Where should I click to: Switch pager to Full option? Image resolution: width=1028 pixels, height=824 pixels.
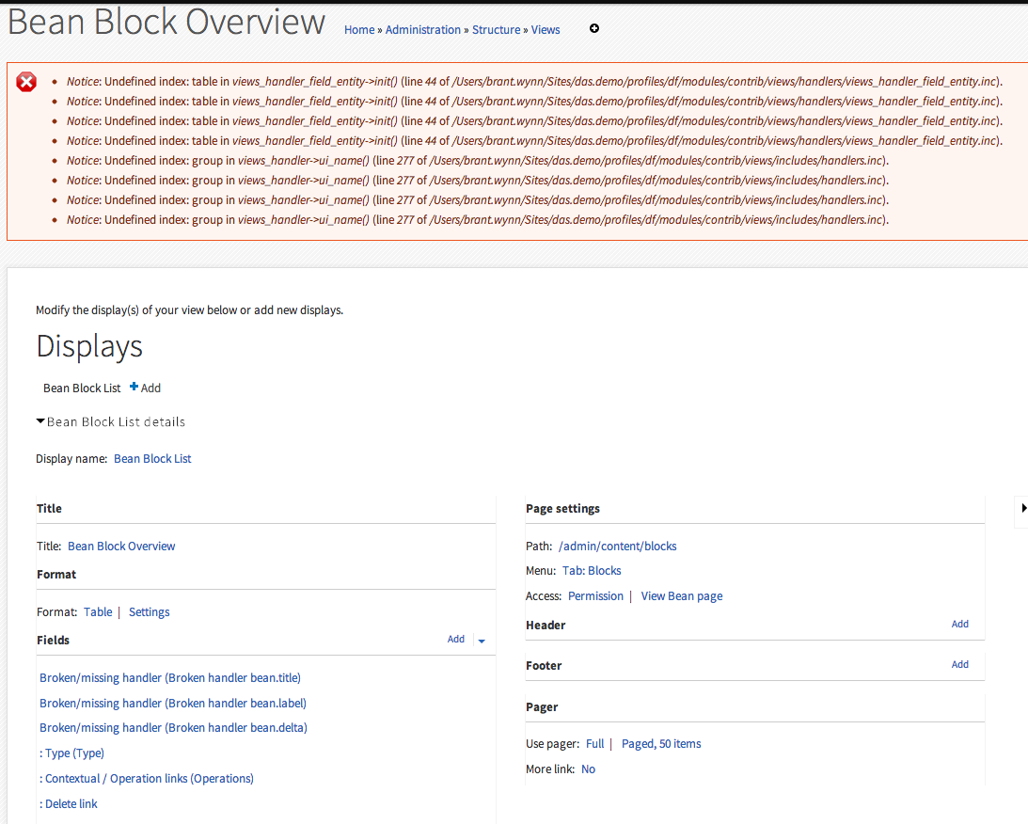click(x=594, y=743)
